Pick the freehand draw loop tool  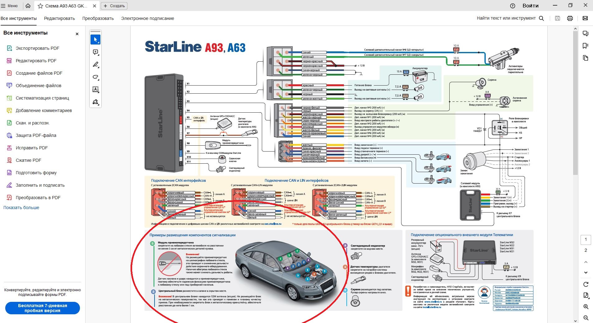(95, 77)
